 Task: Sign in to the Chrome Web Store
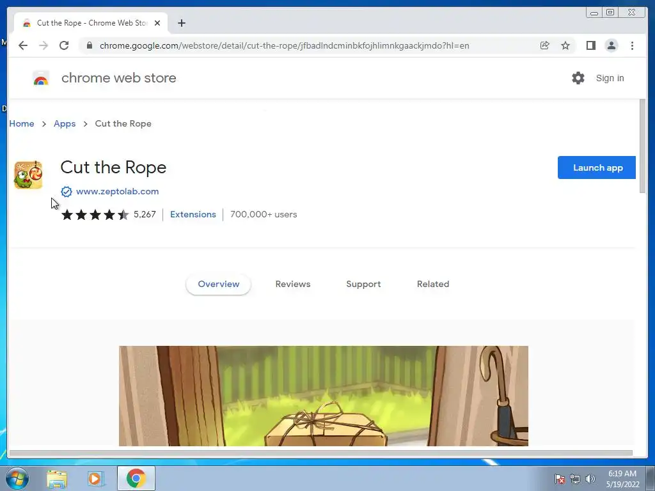click(x=610, y=78)
